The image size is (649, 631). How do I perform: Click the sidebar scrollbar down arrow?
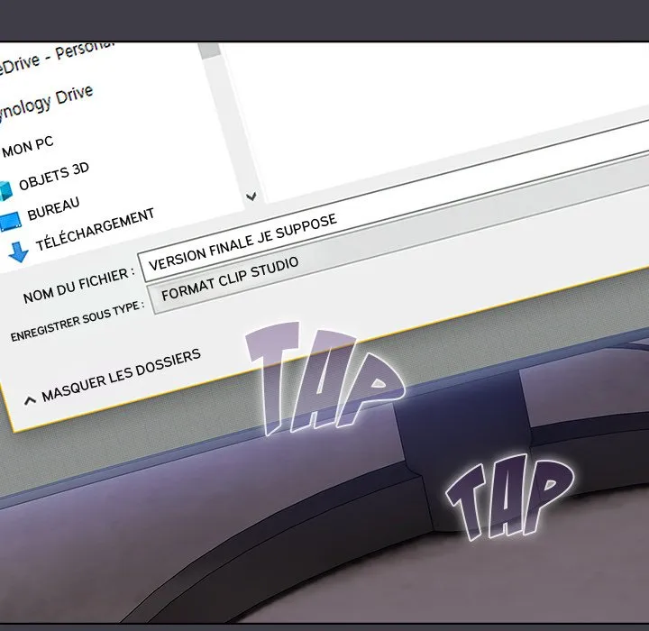[x=251, y=196]
